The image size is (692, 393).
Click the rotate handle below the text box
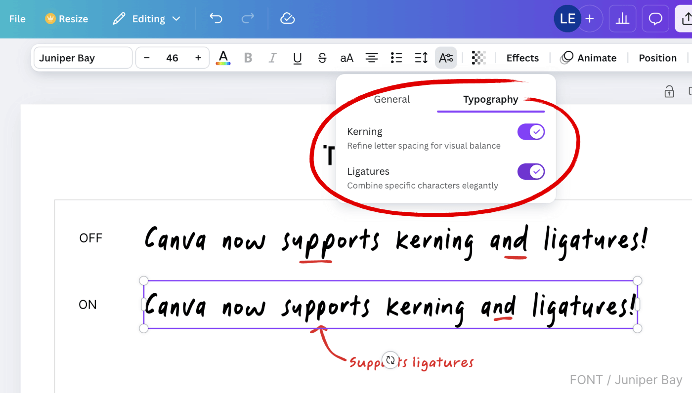[390, 360]
